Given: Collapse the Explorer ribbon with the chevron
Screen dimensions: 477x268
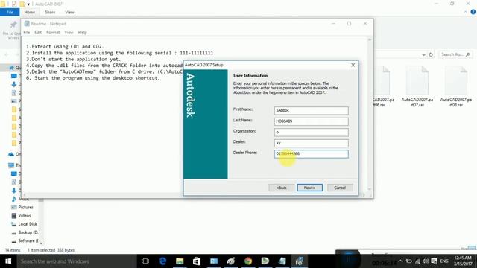Looking at the screenshot, I should (465, 12).
